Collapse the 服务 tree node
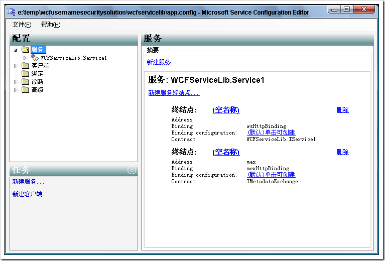 [16, 50]
